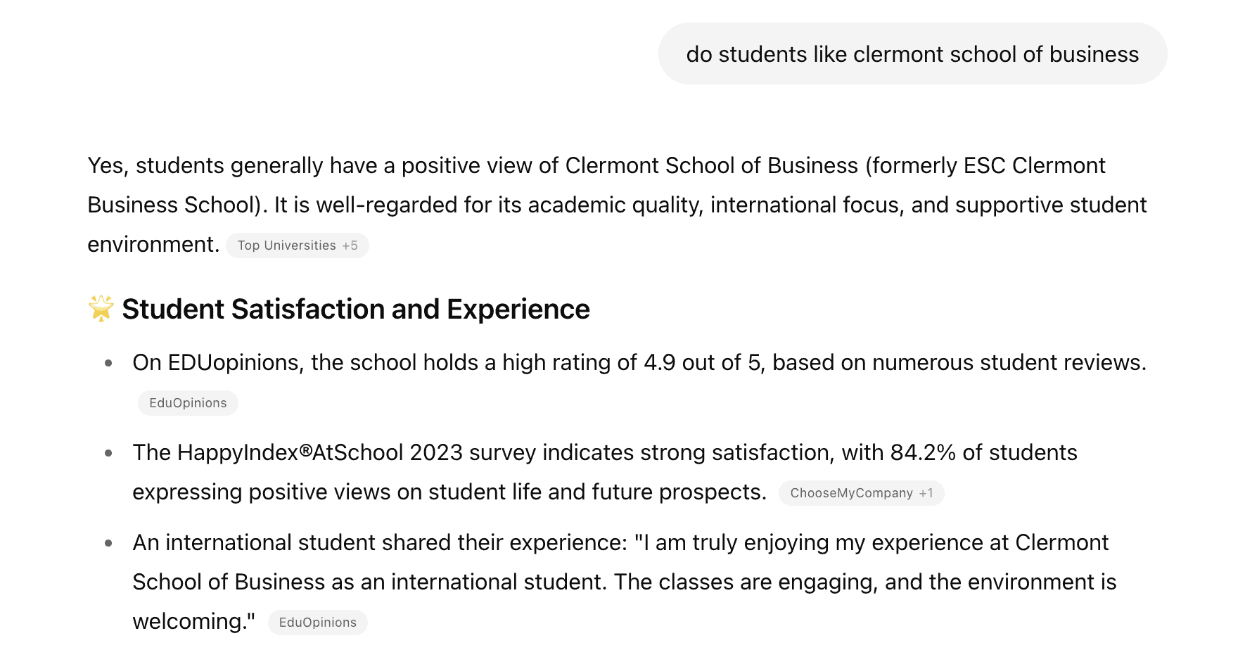Click the Student Satisfaction and Experience heading
Image resolution: width=1245 pixels, height=657 pixels.
coord(355,308)
